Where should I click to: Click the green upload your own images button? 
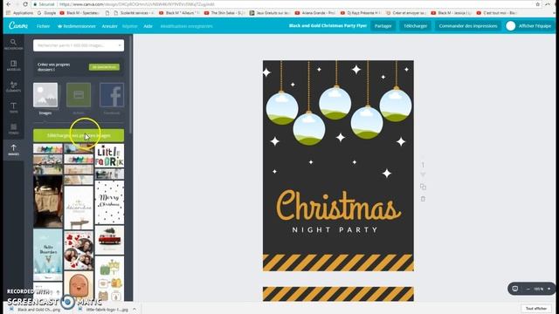[79, 136]
